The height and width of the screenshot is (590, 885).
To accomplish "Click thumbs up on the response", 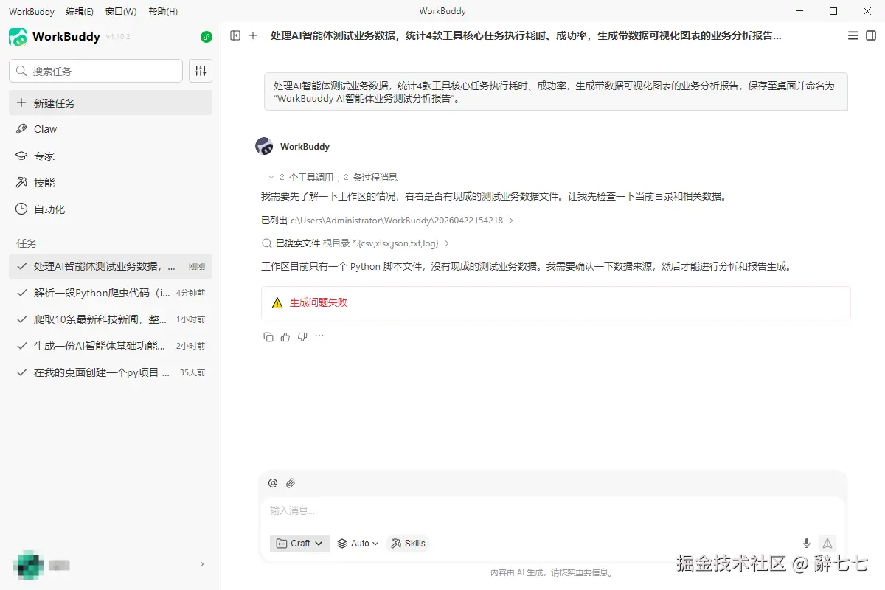I will [285, 337].
